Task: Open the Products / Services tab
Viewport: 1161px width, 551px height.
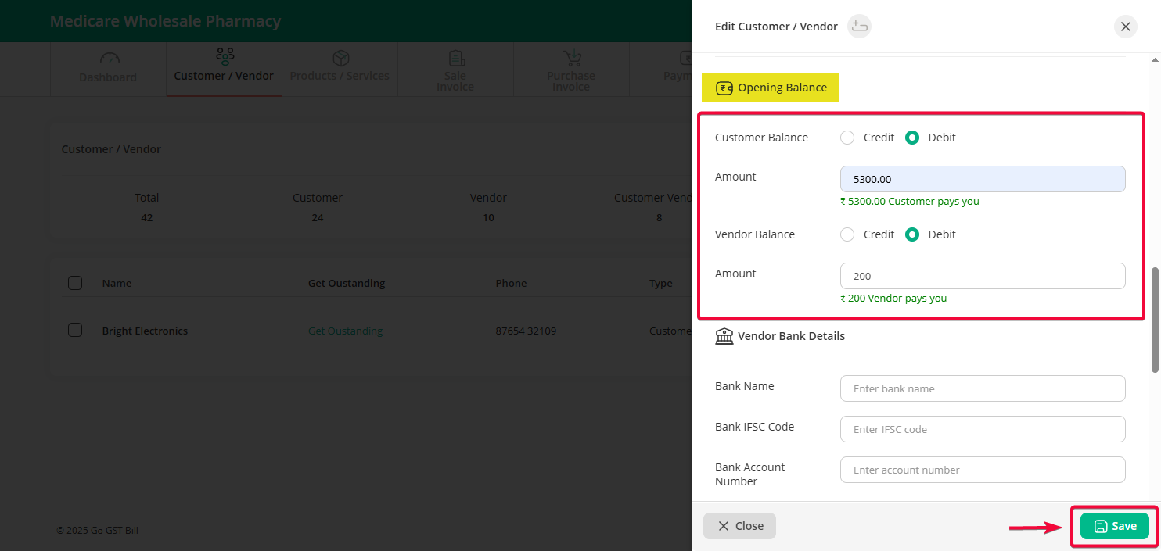Action: pyautogui.click(x=340, y=69)
